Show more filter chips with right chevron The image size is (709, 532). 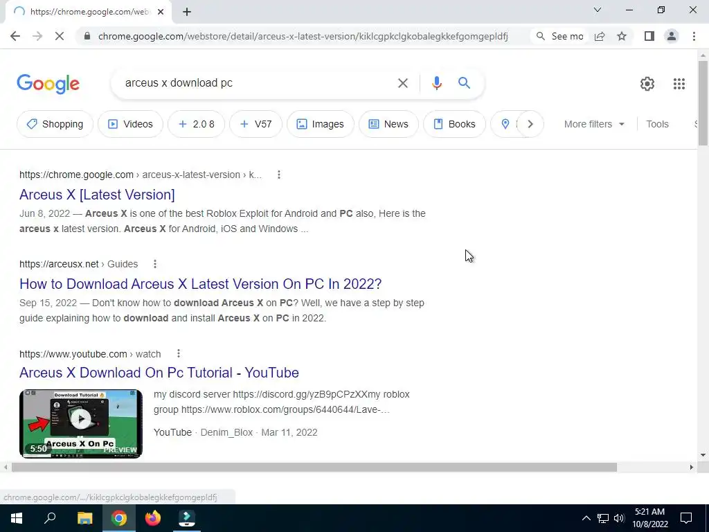pyautogui.click(x=530, y=124)
